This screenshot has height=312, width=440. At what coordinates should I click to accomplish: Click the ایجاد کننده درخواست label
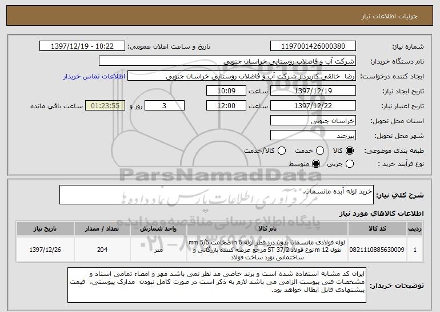coord(392,76)
